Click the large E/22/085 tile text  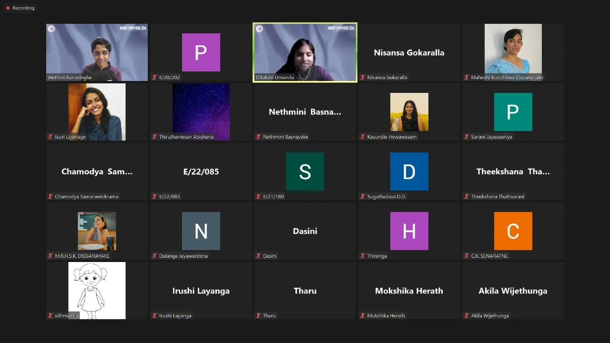click(201, 171)
